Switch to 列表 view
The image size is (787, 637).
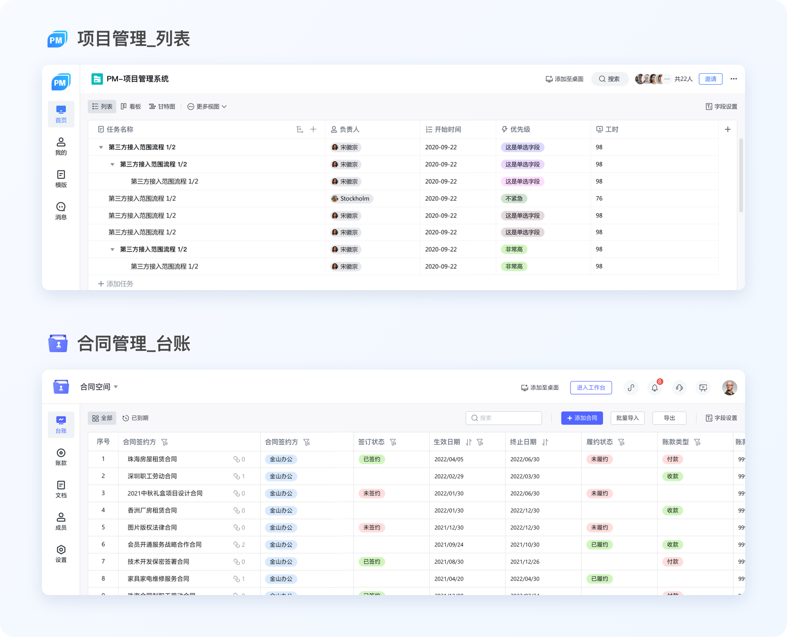point(102,107)
